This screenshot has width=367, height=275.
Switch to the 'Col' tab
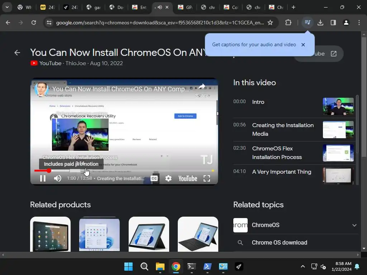coord(231,7)
